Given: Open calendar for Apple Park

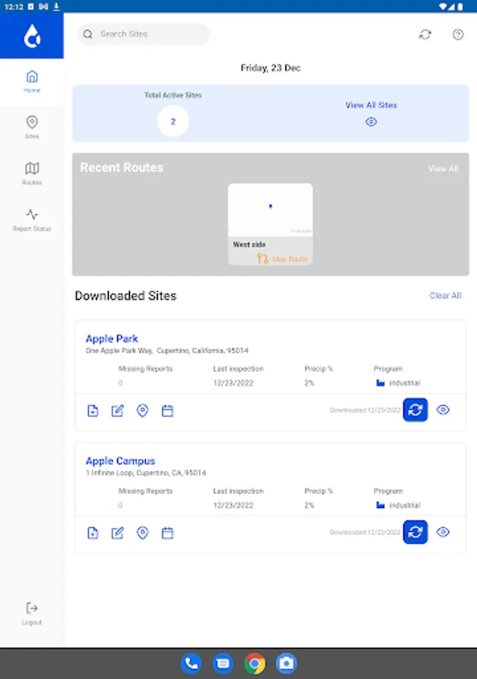Looking at the screenshot, I should coord(167,410).
